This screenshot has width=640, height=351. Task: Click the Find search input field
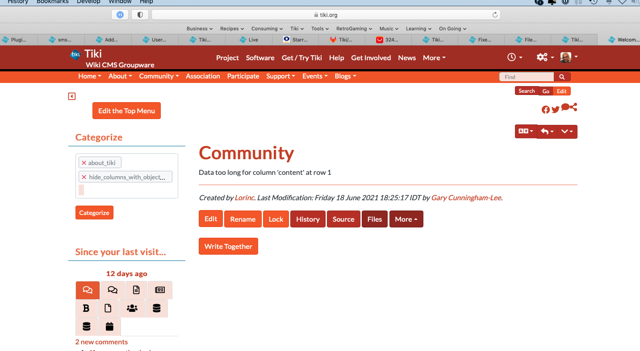[527, 77]
